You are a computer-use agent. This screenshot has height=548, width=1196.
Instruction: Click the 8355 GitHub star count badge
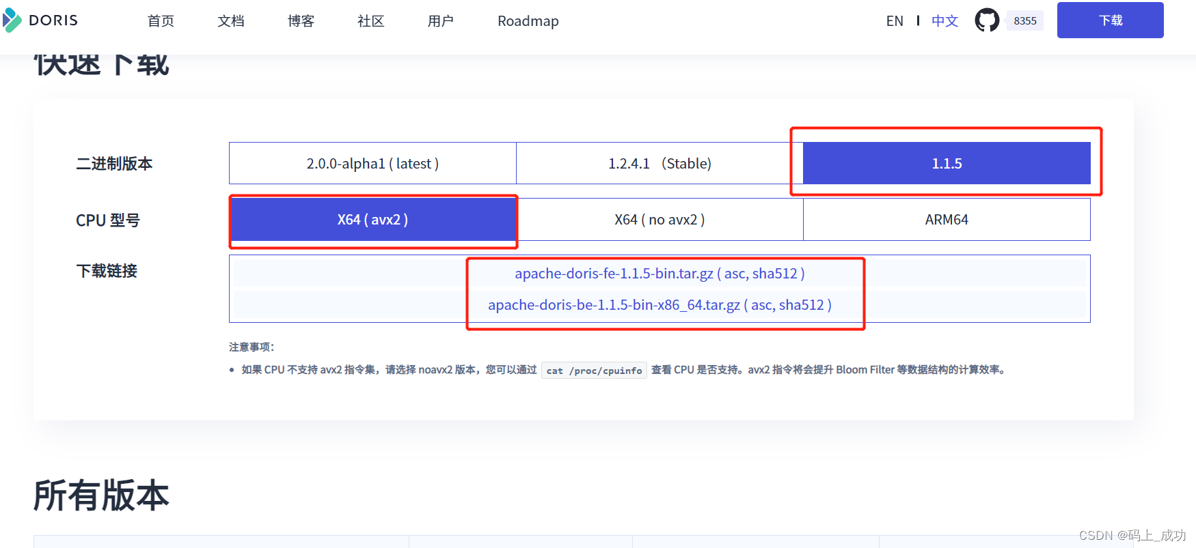[x=1025, y=20]
